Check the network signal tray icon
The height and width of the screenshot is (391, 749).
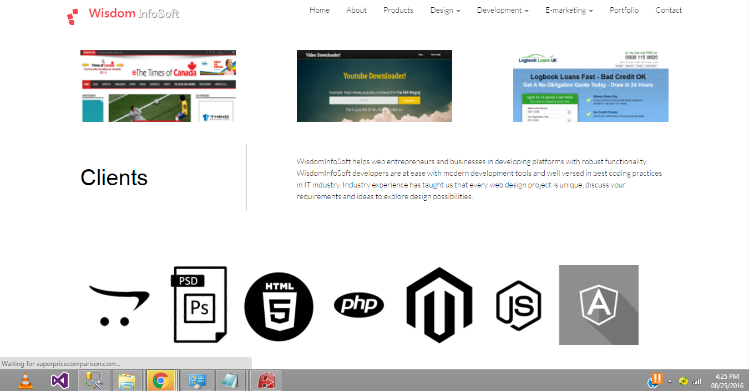(x=697, y=381)
